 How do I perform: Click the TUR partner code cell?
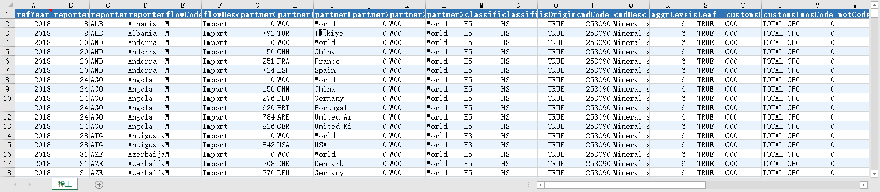click(x=295, y=33)
